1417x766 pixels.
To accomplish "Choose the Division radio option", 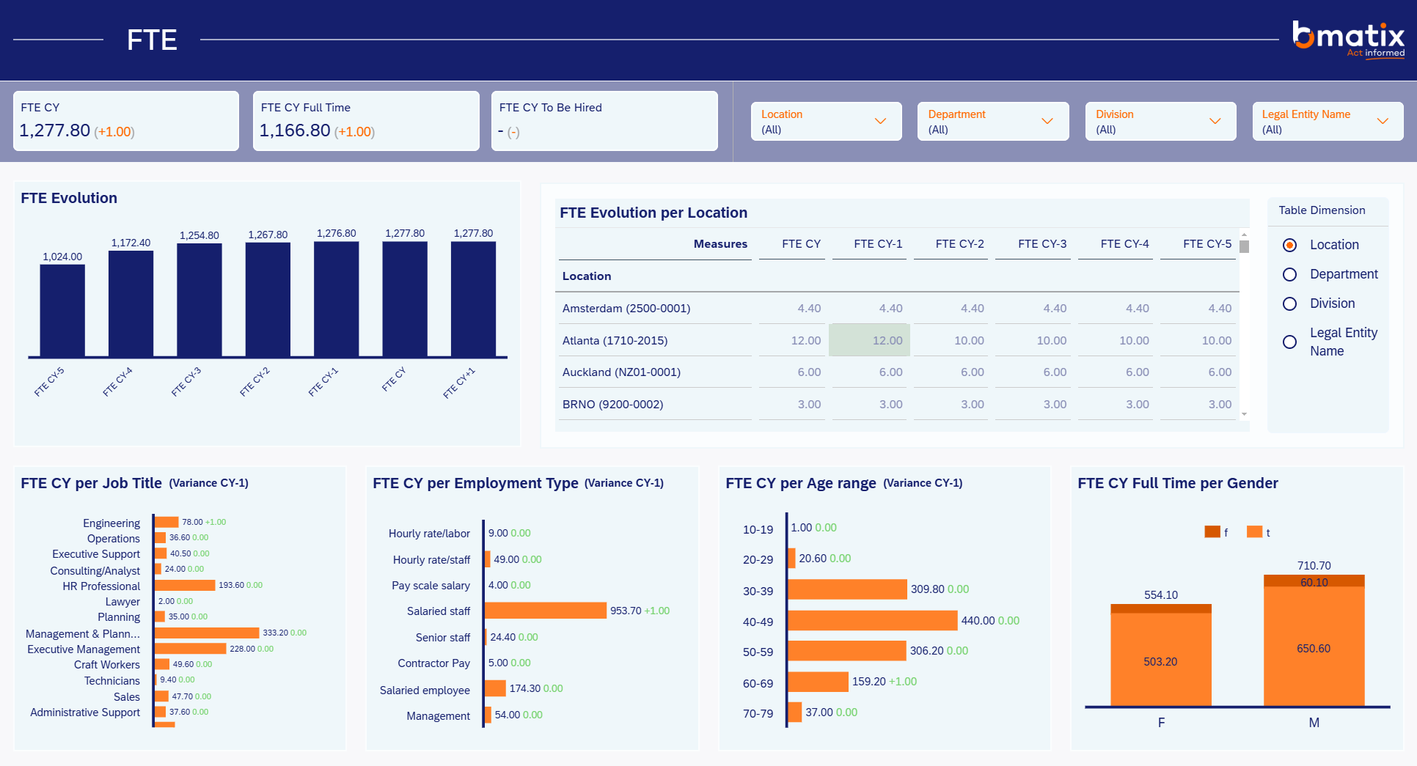I will 1289,303.
